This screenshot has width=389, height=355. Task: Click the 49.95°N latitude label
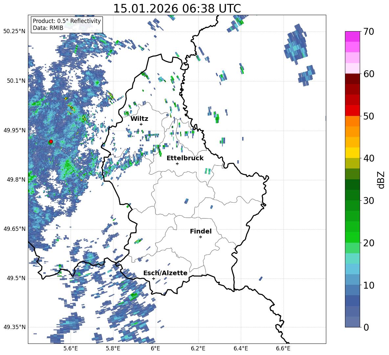click(14, 130)
